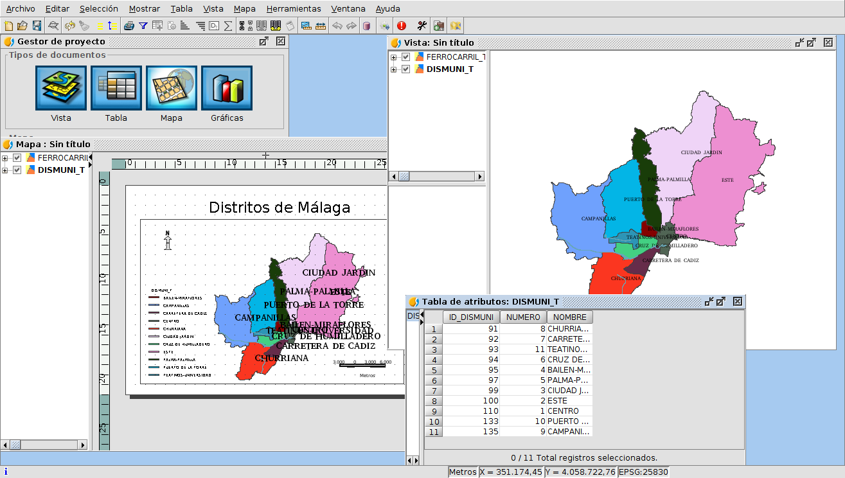Open project with the folder icon
845x478 pixels.
click(22, 26)
